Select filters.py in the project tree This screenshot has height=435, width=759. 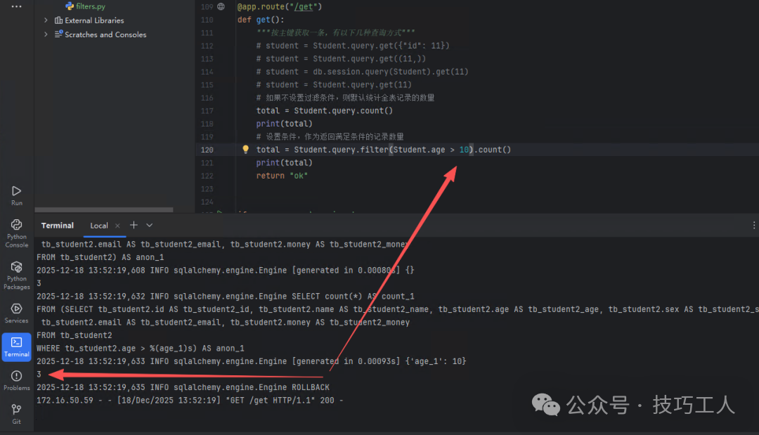86,6
